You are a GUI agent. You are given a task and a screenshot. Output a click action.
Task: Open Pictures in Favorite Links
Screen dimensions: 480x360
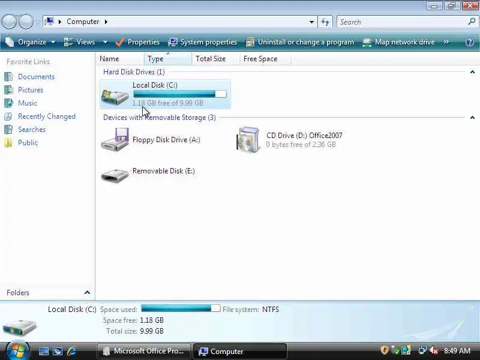tap(31, 90)
